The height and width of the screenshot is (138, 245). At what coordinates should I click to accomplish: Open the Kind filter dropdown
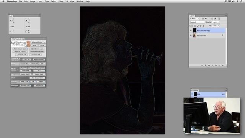194,19
